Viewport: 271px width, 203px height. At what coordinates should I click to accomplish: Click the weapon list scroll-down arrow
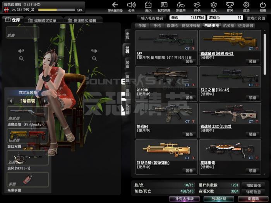coord(265,174)
